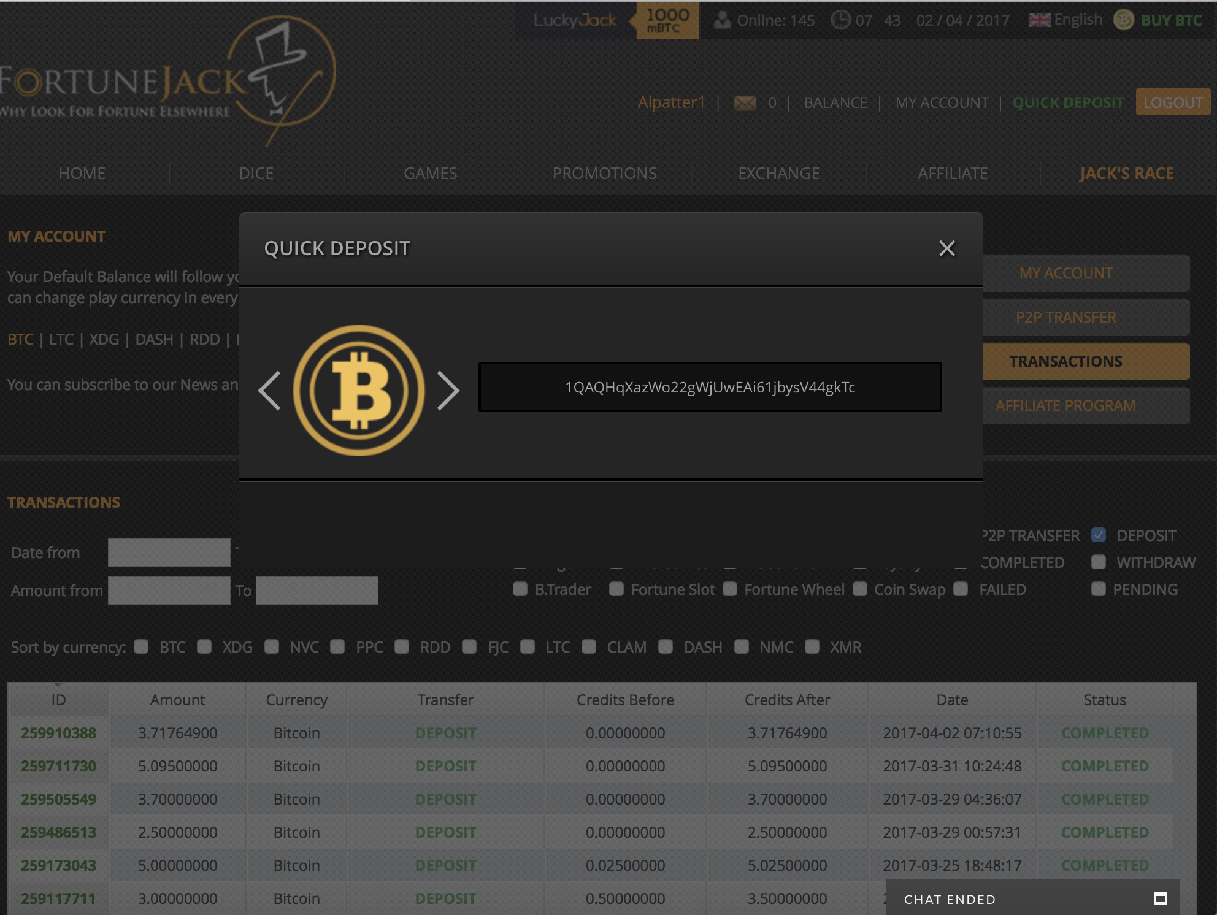Uncheck the DEPOSIT filter checkbox
1217x915 pixels.
point(1099,535)
